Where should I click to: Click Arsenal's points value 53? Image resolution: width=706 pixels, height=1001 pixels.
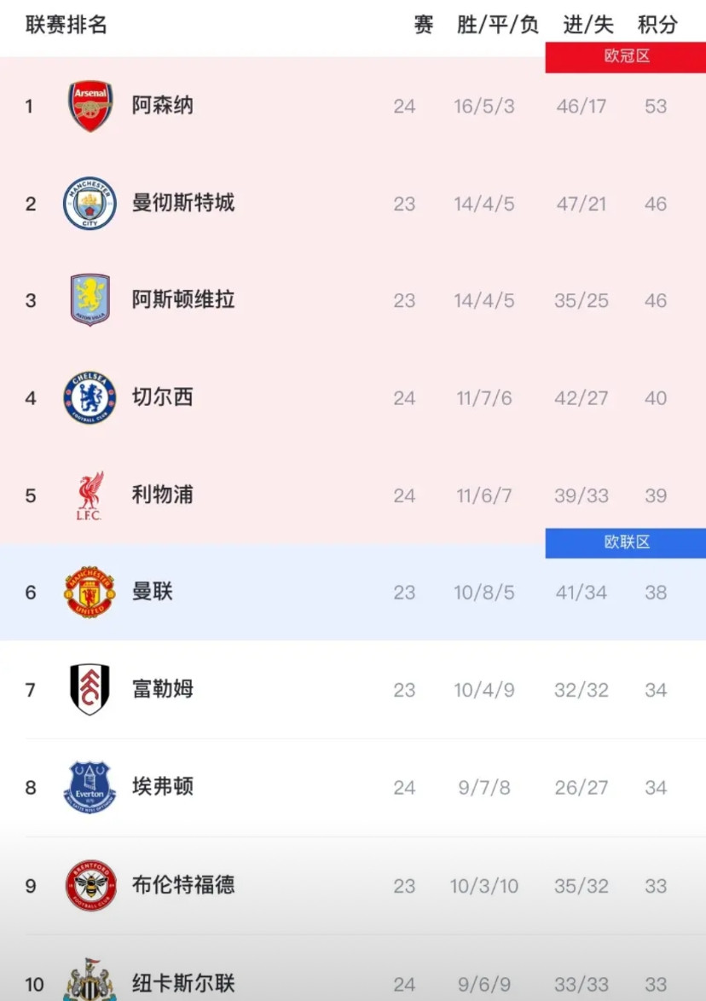(655, 106)
